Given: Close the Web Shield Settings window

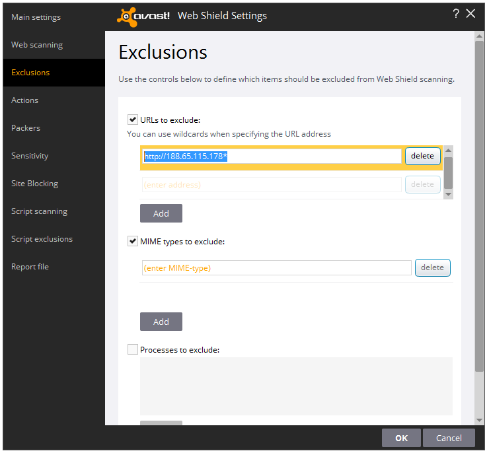Looking at the screenshot, I should click(x=470, y=13).
